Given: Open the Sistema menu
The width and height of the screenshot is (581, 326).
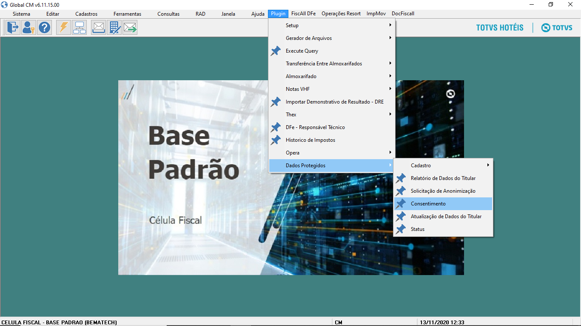Looking at the screenshot, I should click(x=21, y=14).
